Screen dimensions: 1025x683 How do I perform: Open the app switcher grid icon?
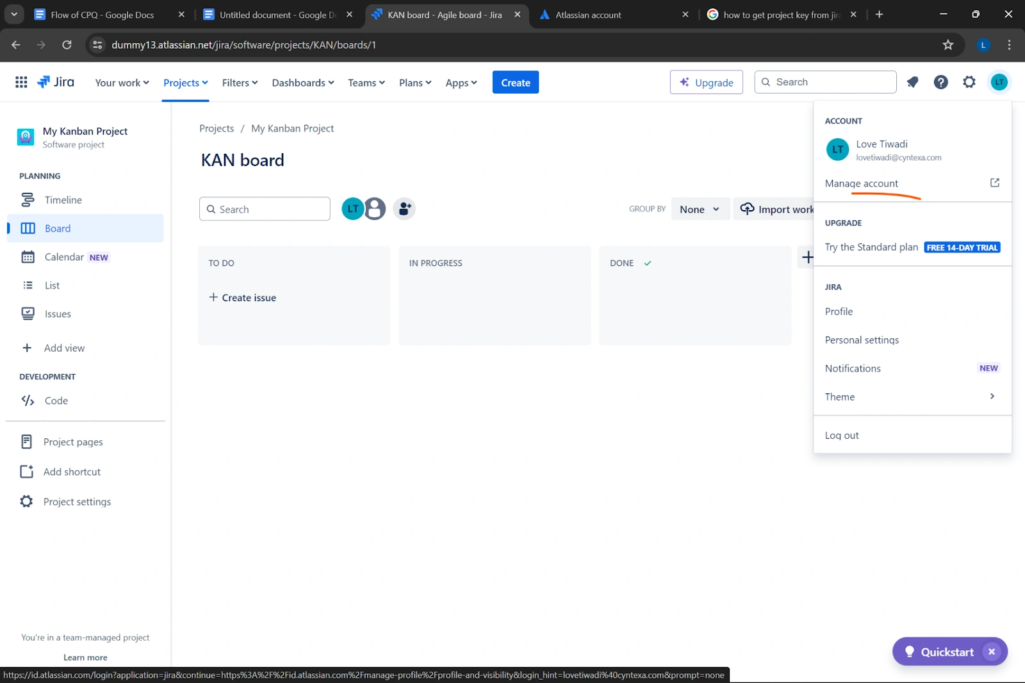coord(20,81)
